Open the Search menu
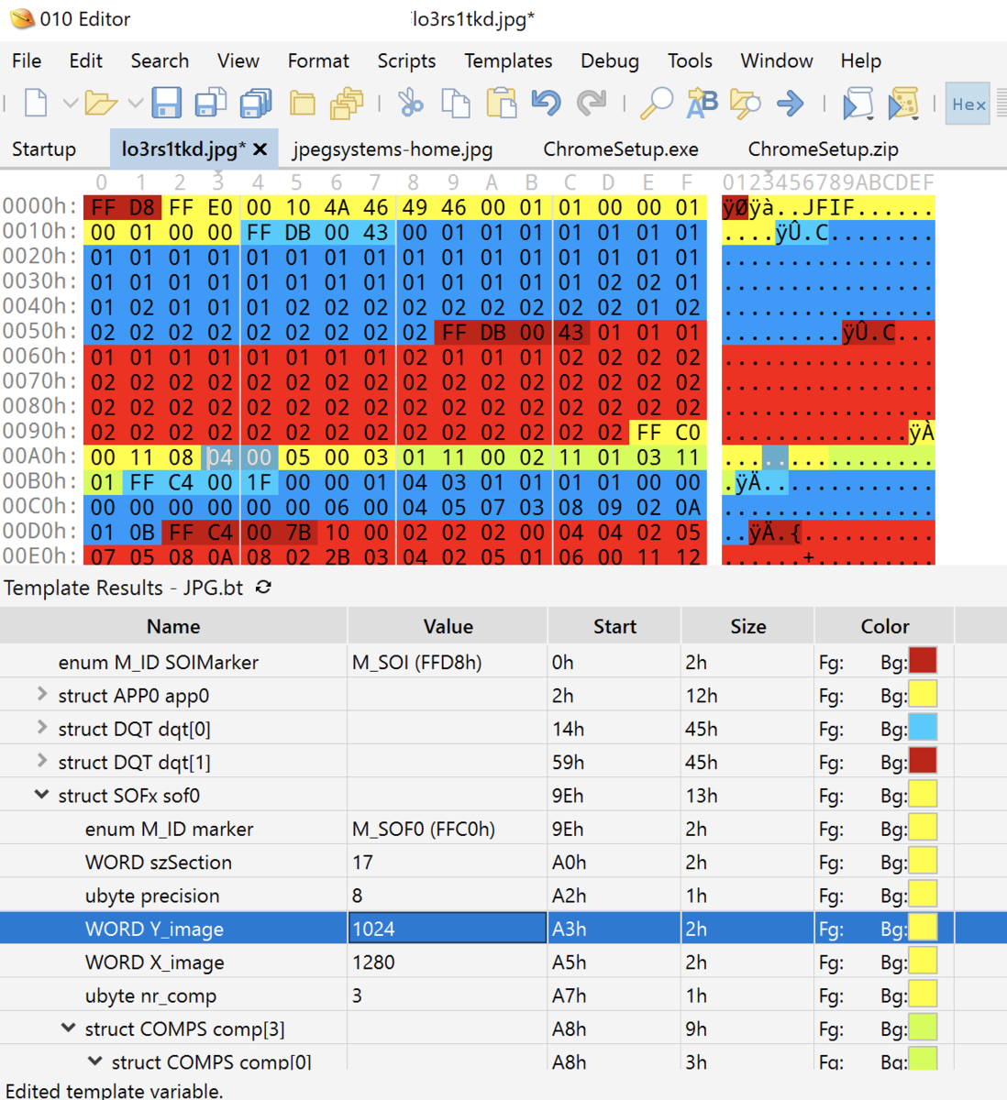This screenshot has height=1100, width=1007. click(160, 60)
